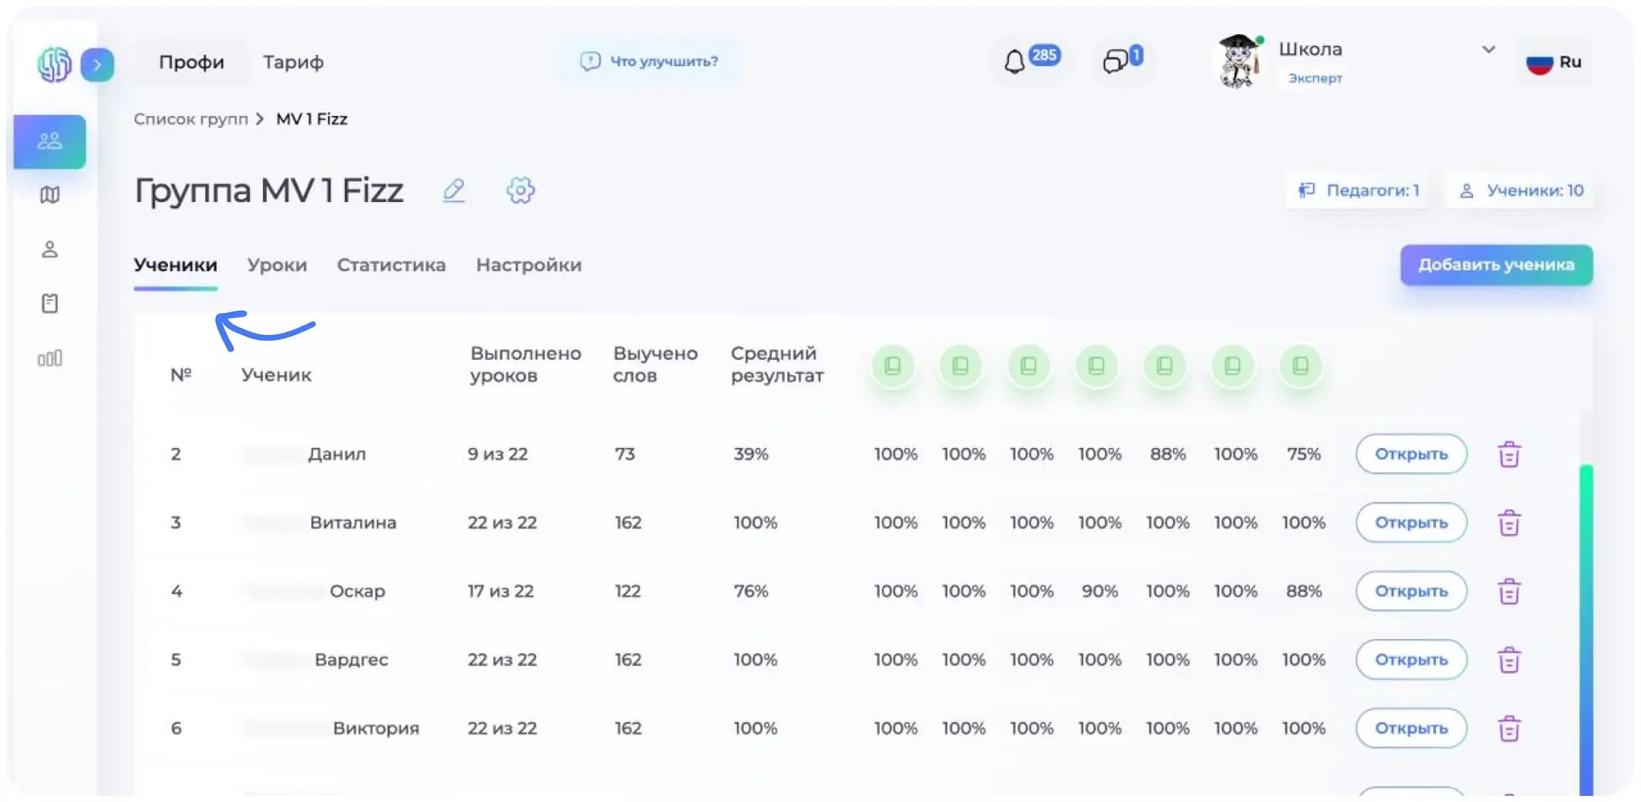Click the first green lesson book icon
1641x802 pixels.
(893, 366)
